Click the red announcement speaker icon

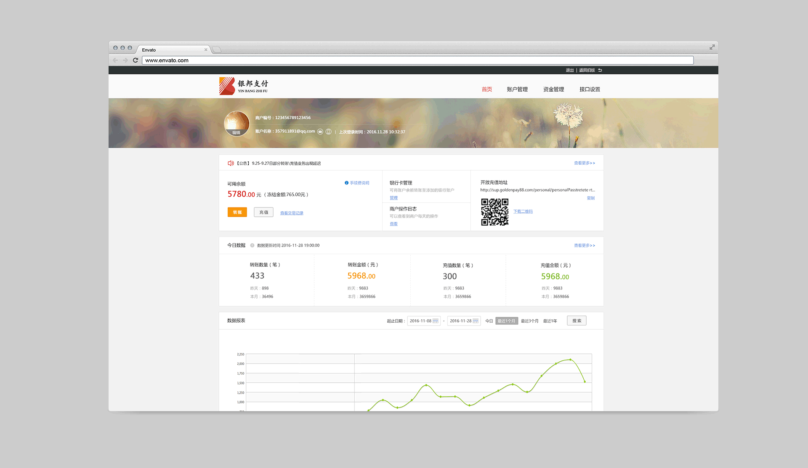[x=231, y=163]
